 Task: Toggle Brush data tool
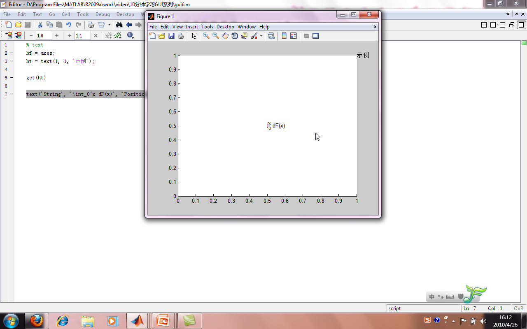[254, 36]
